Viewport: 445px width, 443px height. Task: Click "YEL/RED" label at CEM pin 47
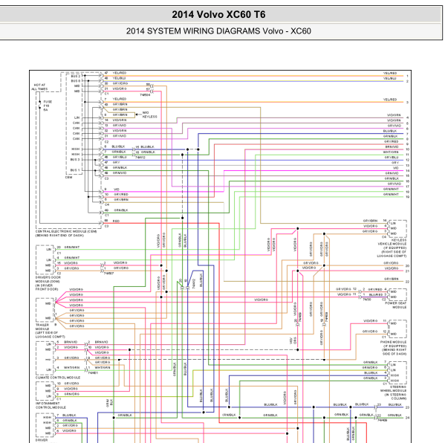(120, 73)
